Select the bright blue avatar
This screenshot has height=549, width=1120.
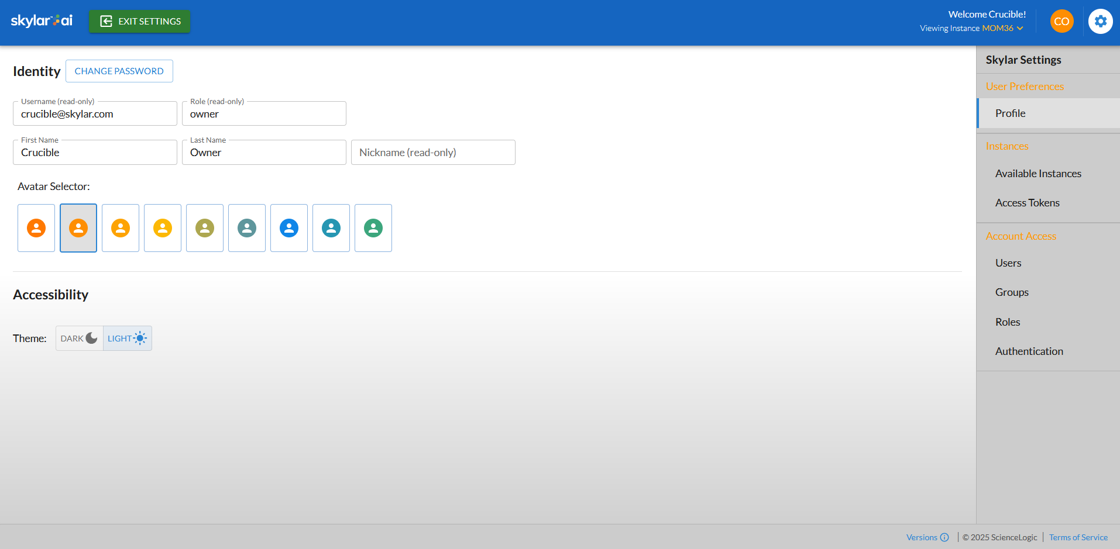[x=289, y=228]
